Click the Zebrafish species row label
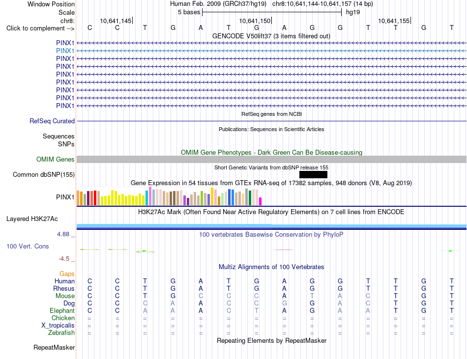This screenshot has width=467, height=359. (61, 332)
